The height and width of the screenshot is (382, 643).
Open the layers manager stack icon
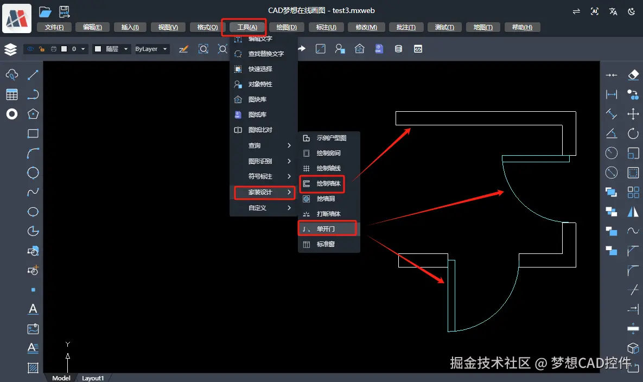(11, 49)
